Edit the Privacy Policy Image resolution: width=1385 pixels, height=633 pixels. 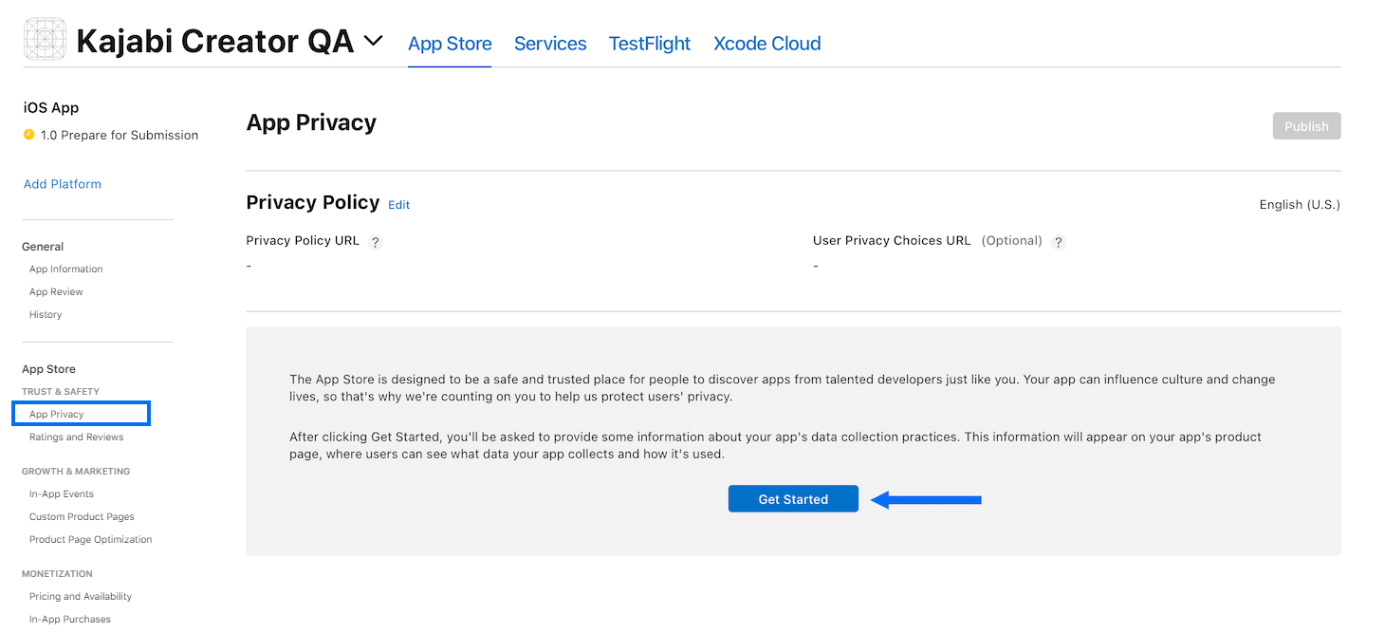coord(399,205)
